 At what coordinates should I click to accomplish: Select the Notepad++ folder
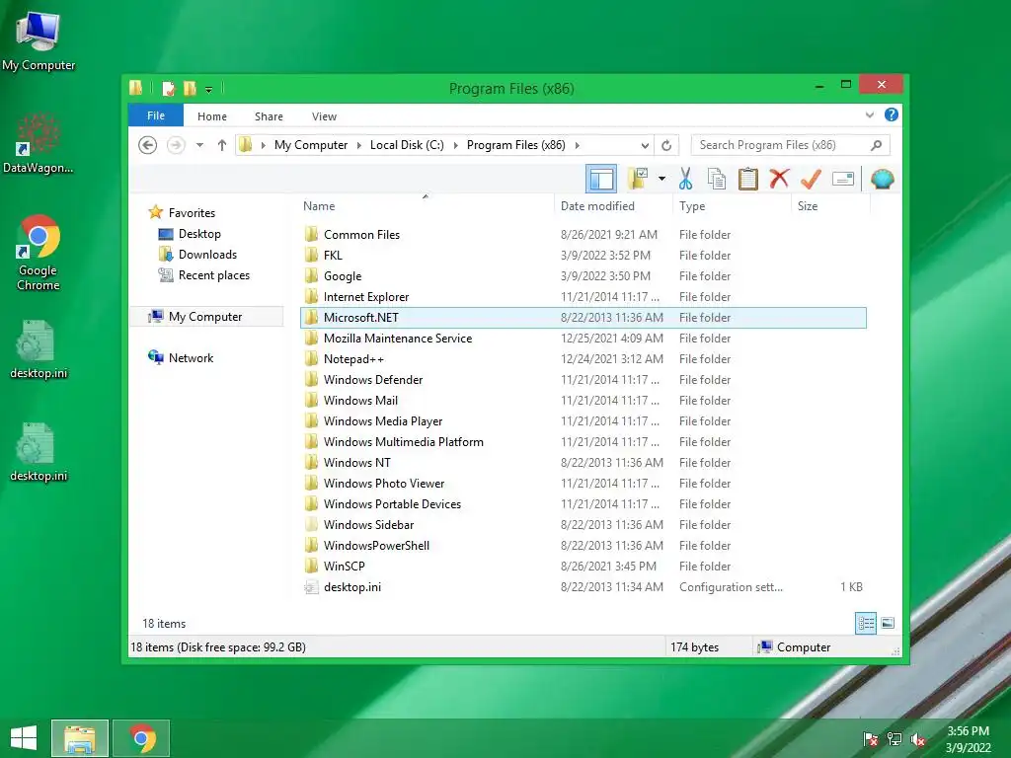click(583, 359)
